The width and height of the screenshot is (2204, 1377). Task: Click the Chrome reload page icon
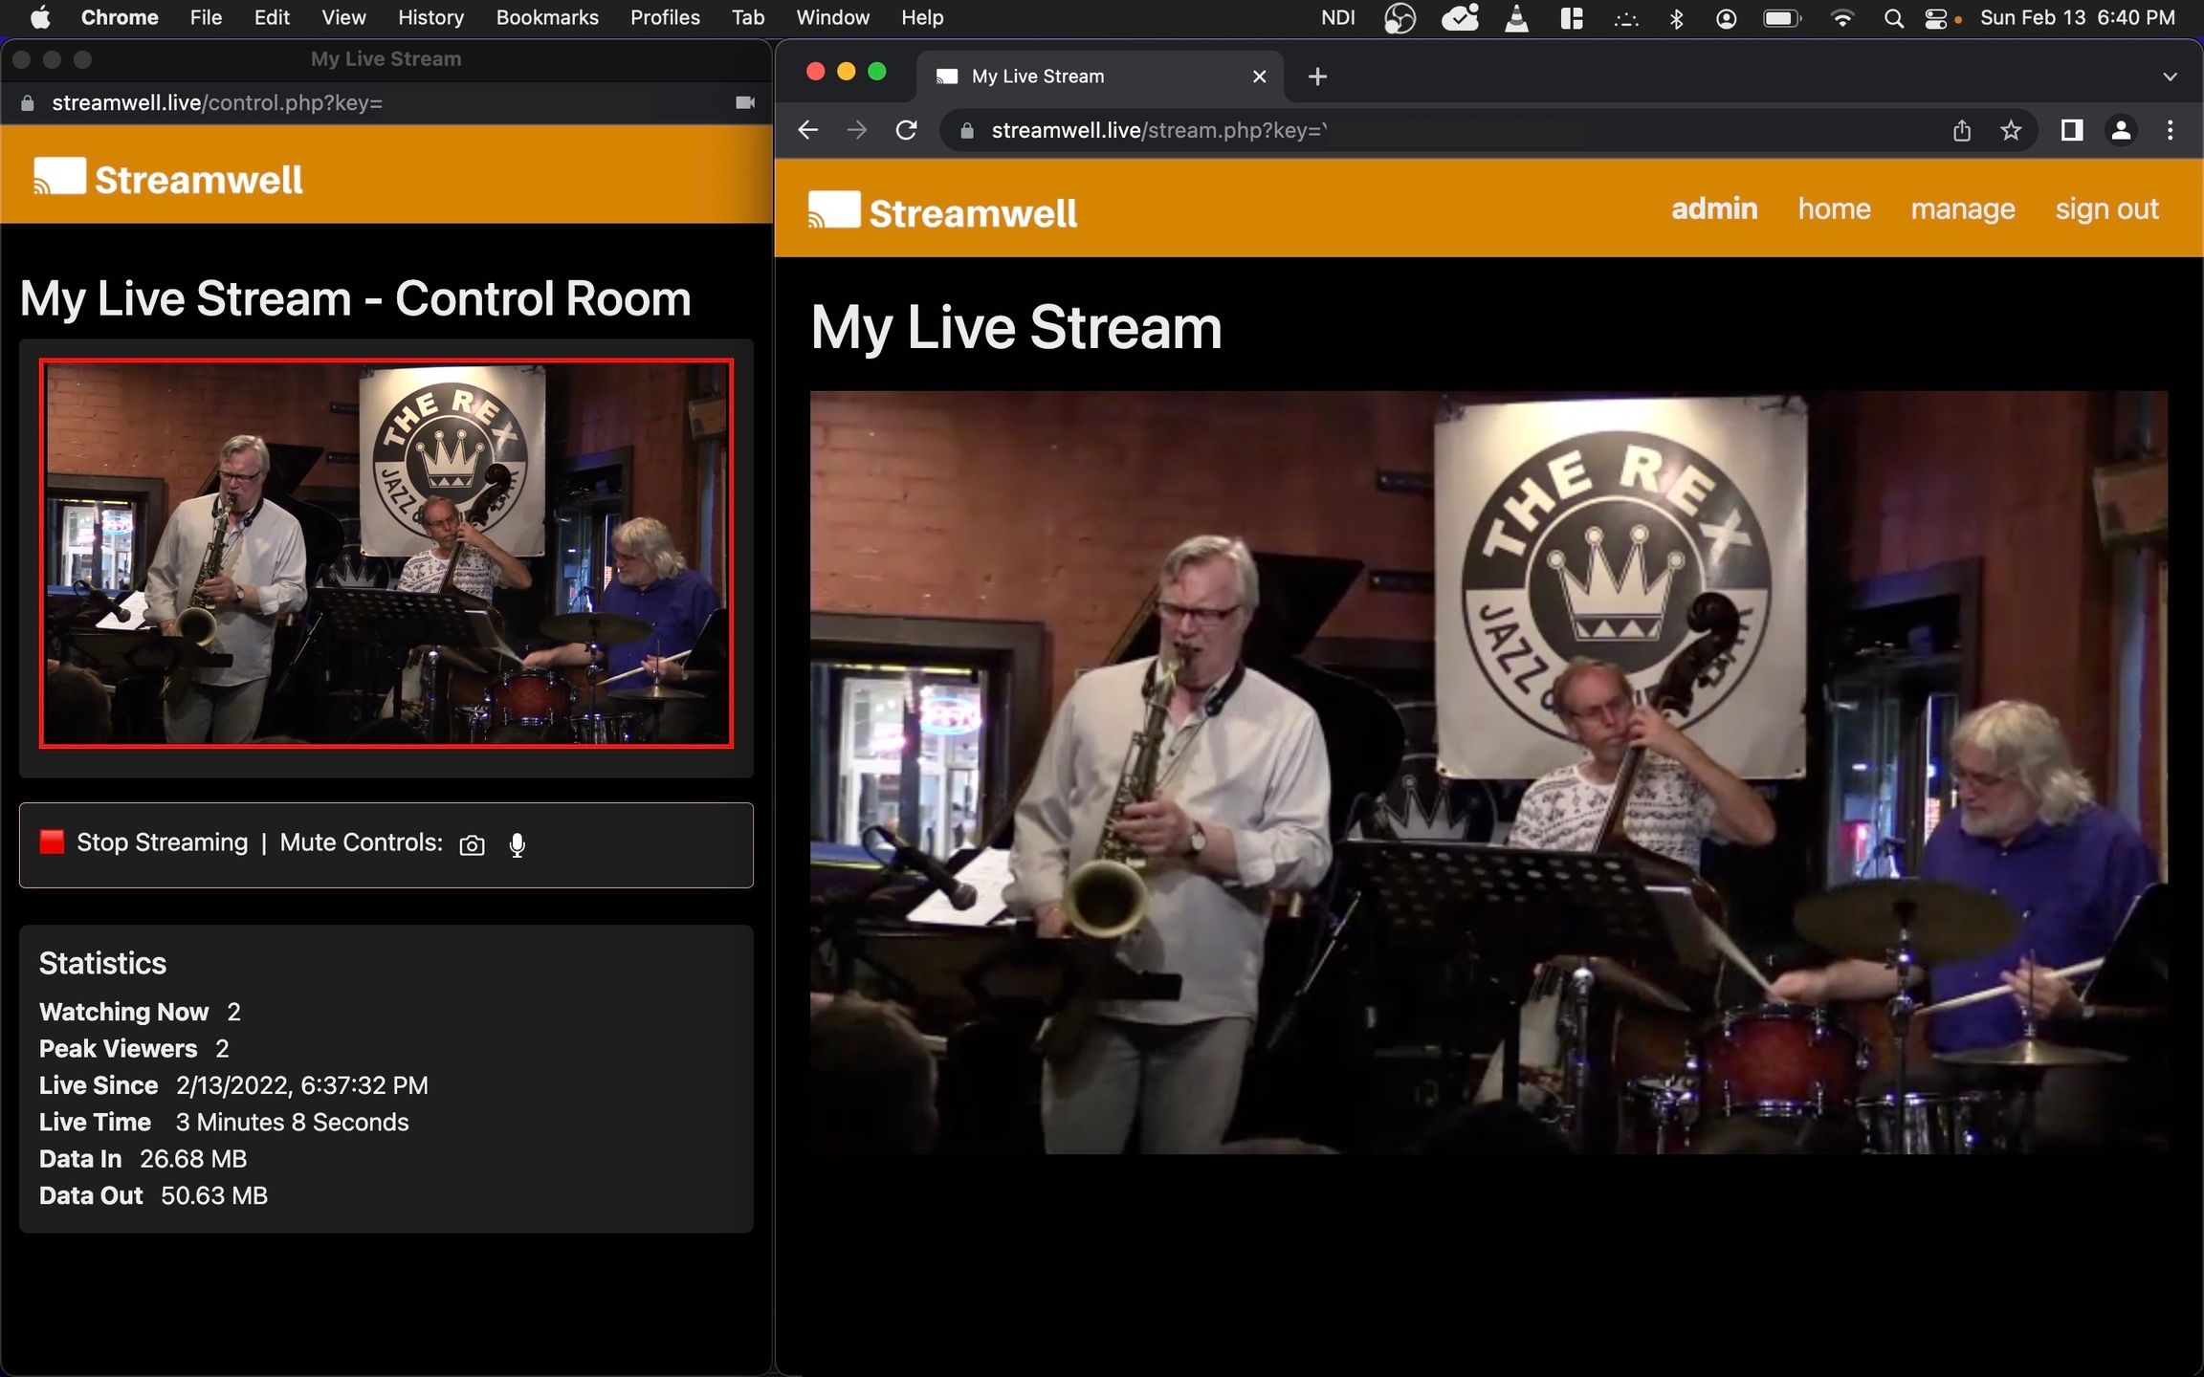tap(907, 130)
